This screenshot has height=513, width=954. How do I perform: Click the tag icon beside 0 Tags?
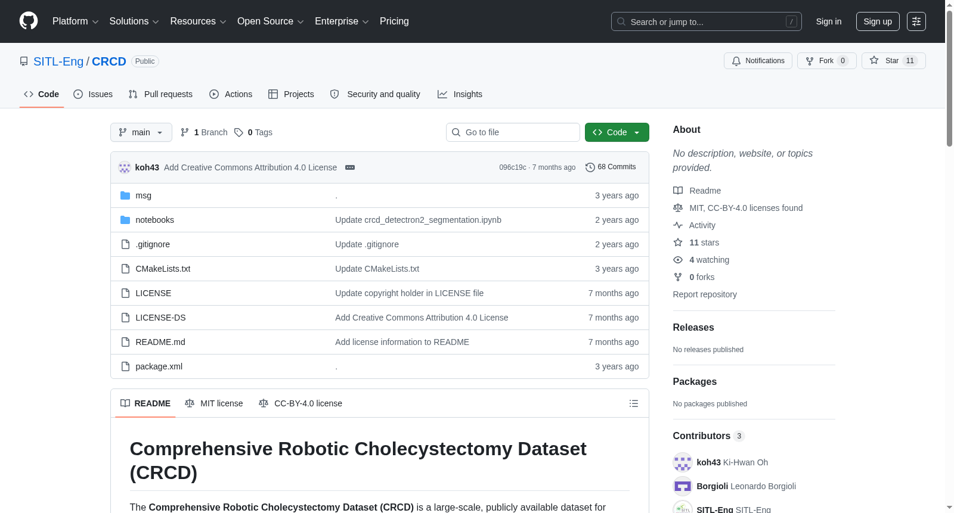pyautogui.click(x=238, y=132)
